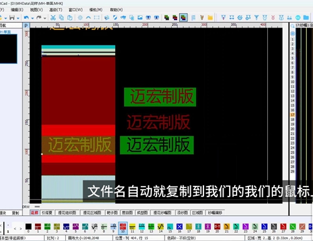Toggle the highlighted color overlay mode button
Image resolution: width=313 pixels, height=241 pixels.
click(183, 18)
